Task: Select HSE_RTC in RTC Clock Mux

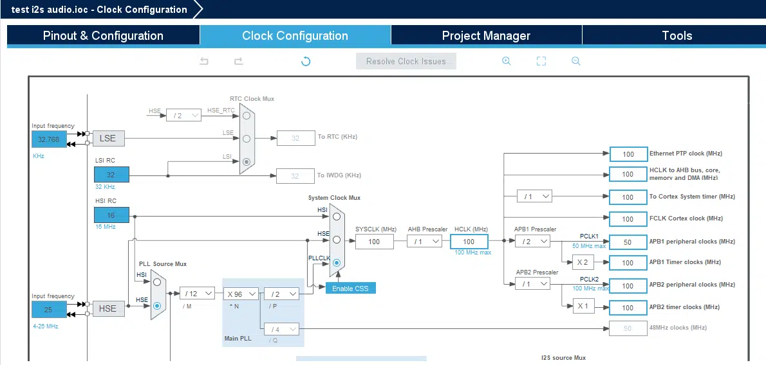Action: (x=247, y=116)
